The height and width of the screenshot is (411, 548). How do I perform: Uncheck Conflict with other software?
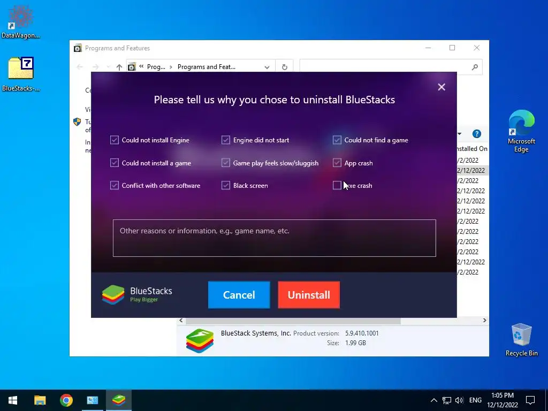pyautogui.click(x=115, y=185)
